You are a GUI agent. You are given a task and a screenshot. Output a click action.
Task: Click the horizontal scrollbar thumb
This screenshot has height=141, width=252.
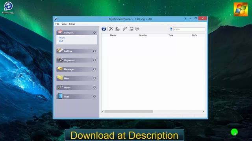pyautogui.click(x=129, y=111)
